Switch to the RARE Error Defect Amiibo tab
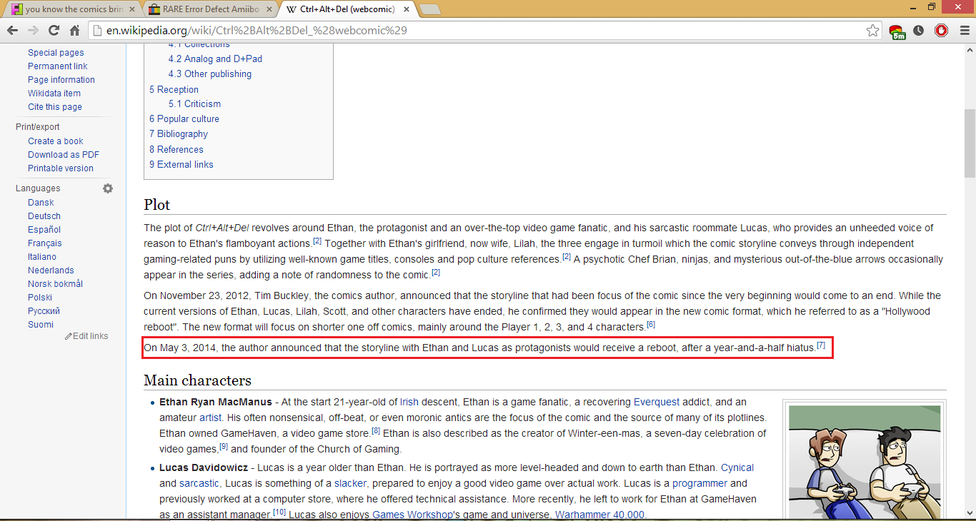 coord(207,9)
